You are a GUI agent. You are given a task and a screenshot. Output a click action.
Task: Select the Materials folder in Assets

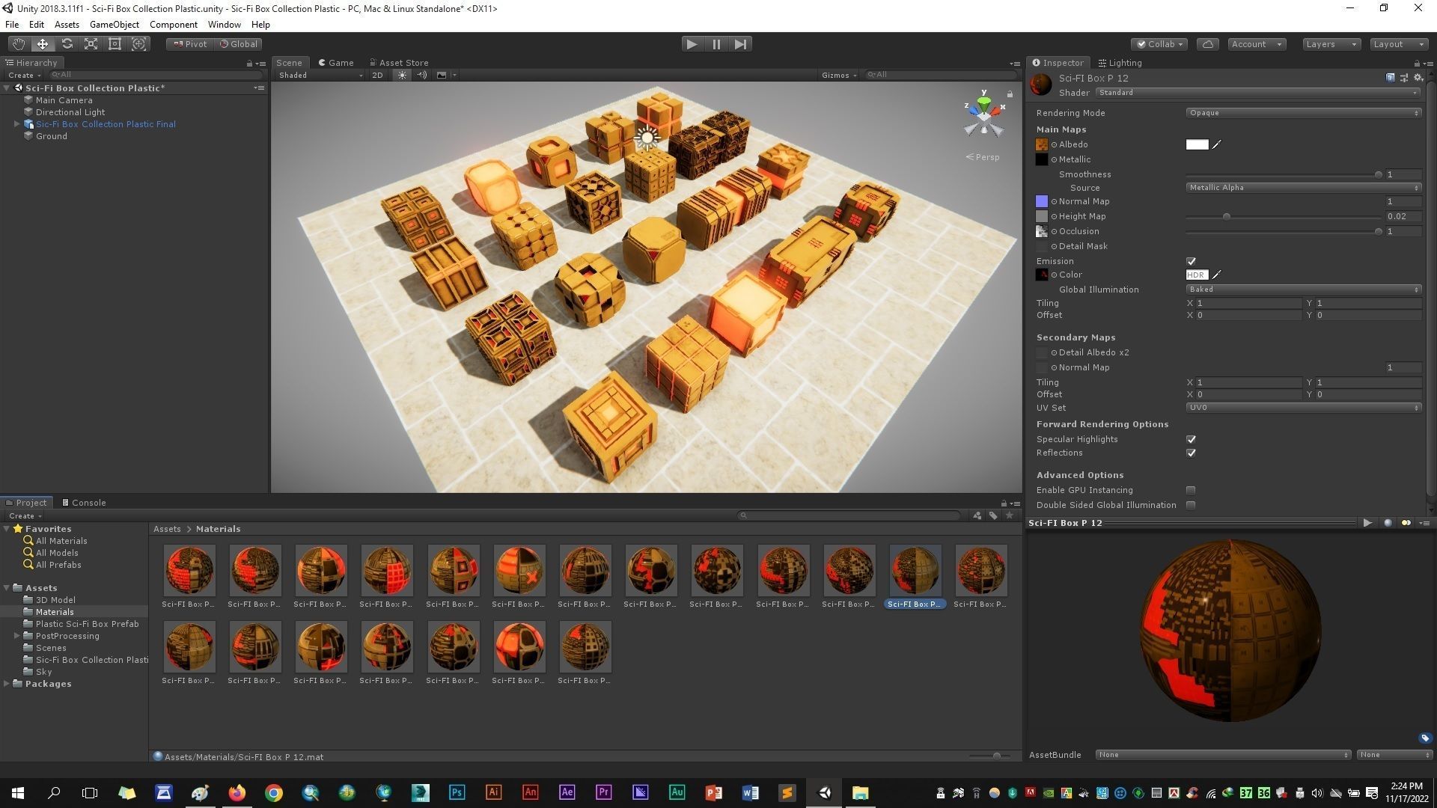pos(55,612)
